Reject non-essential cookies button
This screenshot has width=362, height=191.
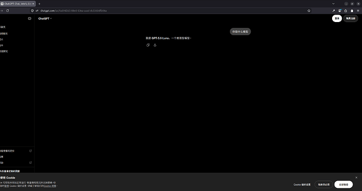(324, 185)
